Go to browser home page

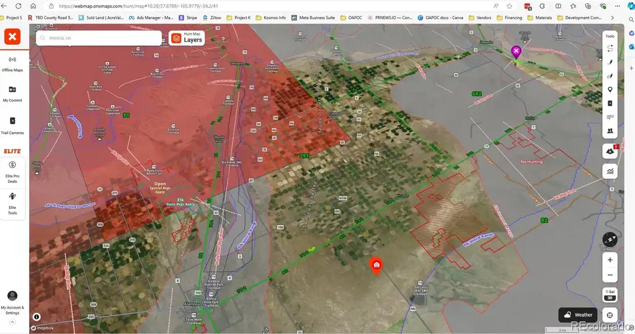tap(33, 6)
